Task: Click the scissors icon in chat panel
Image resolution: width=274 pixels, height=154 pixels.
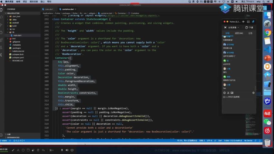Action: [228, 93]
